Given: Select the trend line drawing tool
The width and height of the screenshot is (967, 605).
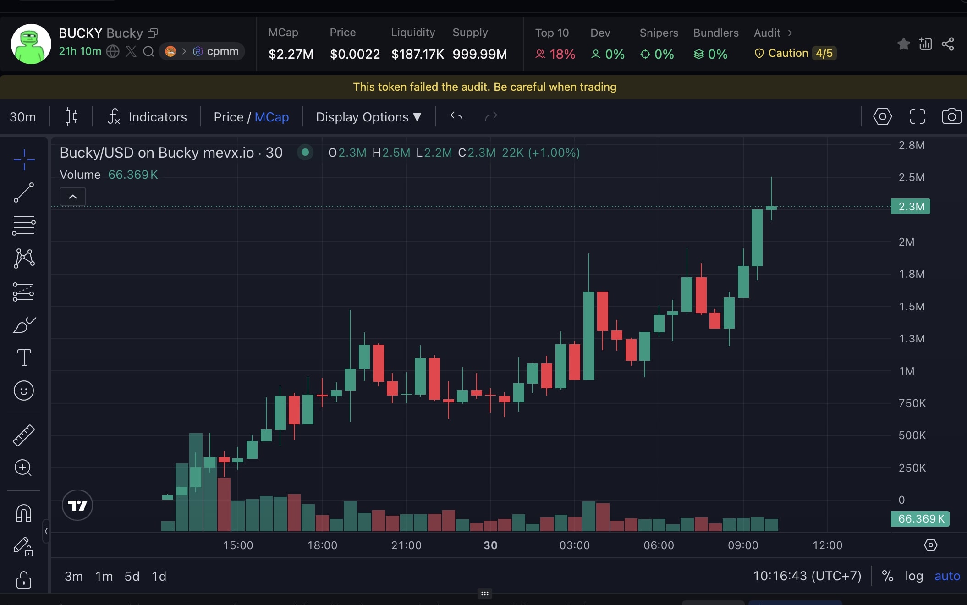Looking at the screenshot, I should [24, 192].
